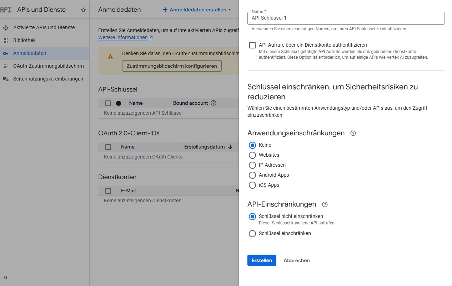Viewport: 452px width, 286px height.
Task: Sort by Erstellungsdatum column arrow
Action: point(230,147)
